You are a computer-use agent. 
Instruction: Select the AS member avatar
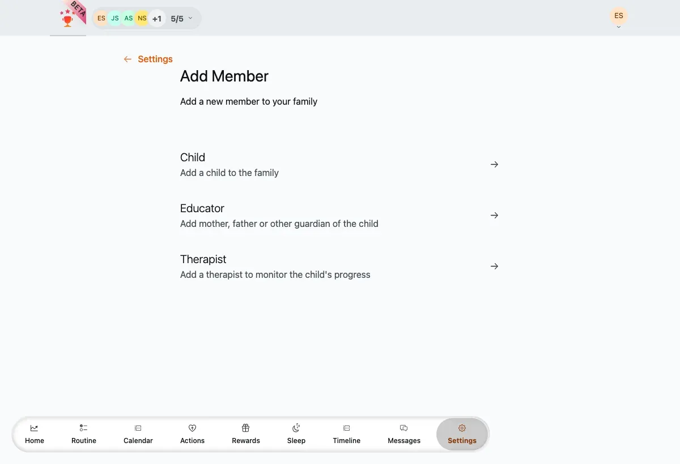point(129,18)
